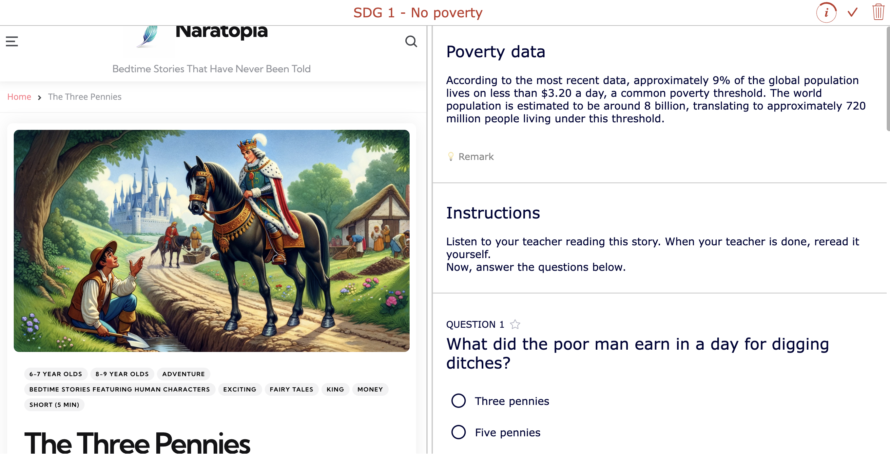This screenshot has width=890, height=471.
Task: Mark complete with the checkmark icon
Action: 852,12
